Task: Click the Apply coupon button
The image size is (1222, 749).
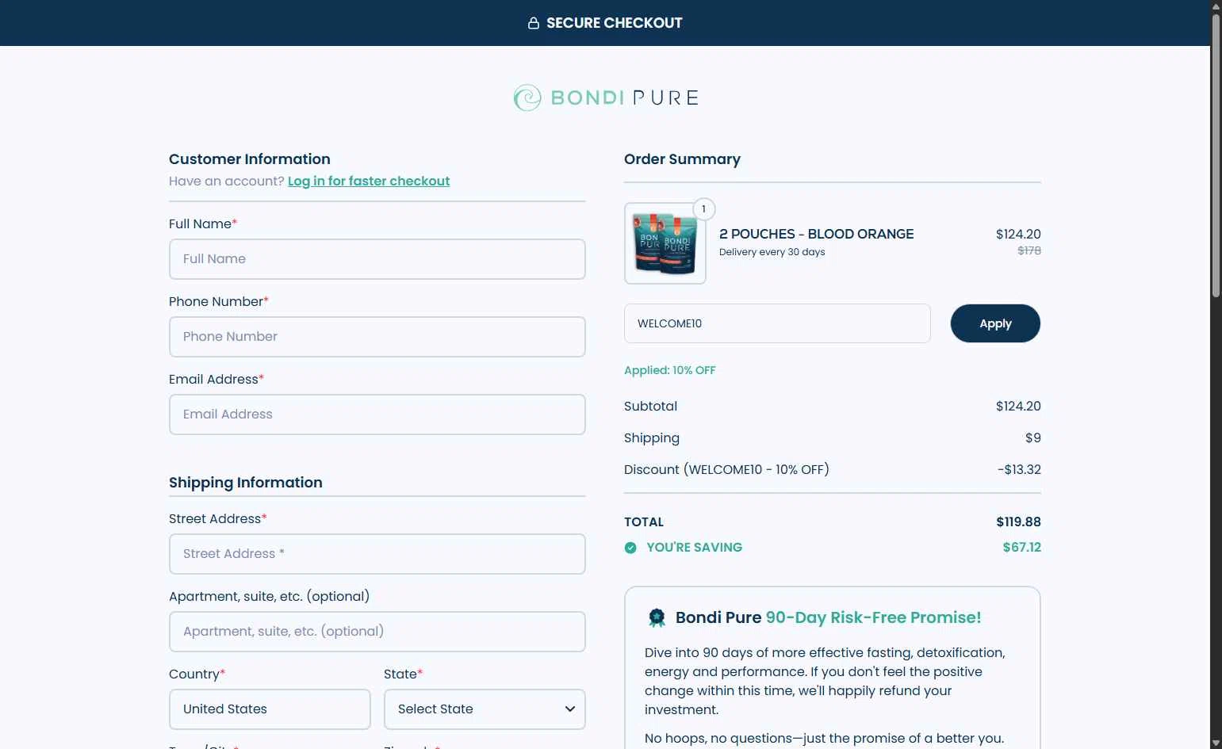Action: pos(995,323)
